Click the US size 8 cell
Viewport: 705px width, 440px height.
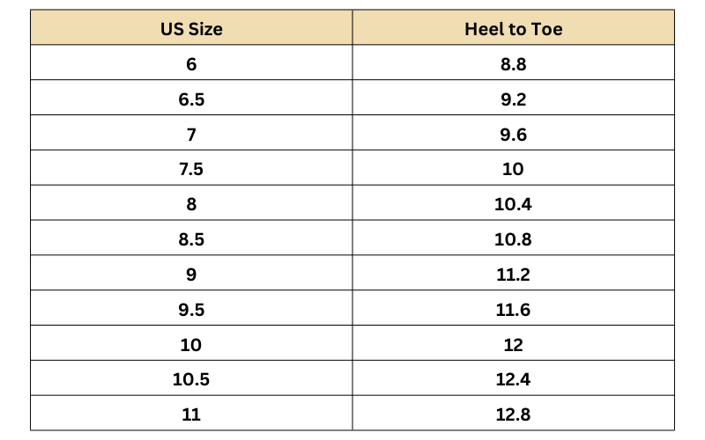(x=191, y=204)
